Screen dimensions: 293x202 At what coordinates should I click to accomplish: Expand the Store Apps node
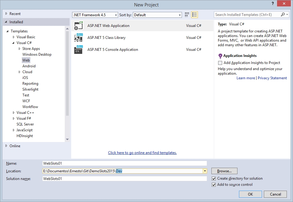tap(19, 49)
